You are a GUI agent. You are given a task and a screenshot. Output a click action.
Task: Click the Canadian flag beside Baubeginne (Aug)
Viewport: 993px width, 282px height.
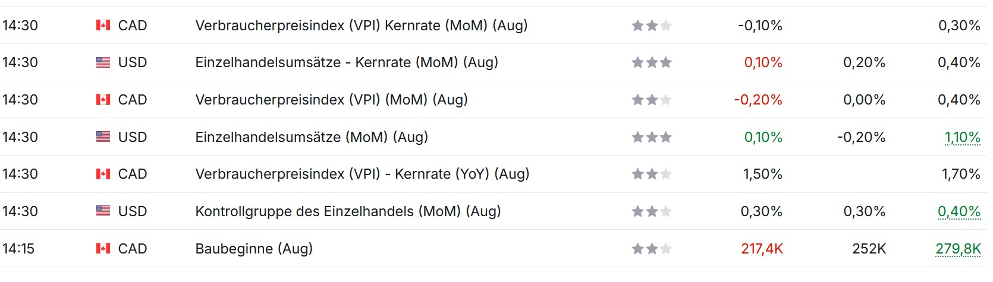(103, 249)
